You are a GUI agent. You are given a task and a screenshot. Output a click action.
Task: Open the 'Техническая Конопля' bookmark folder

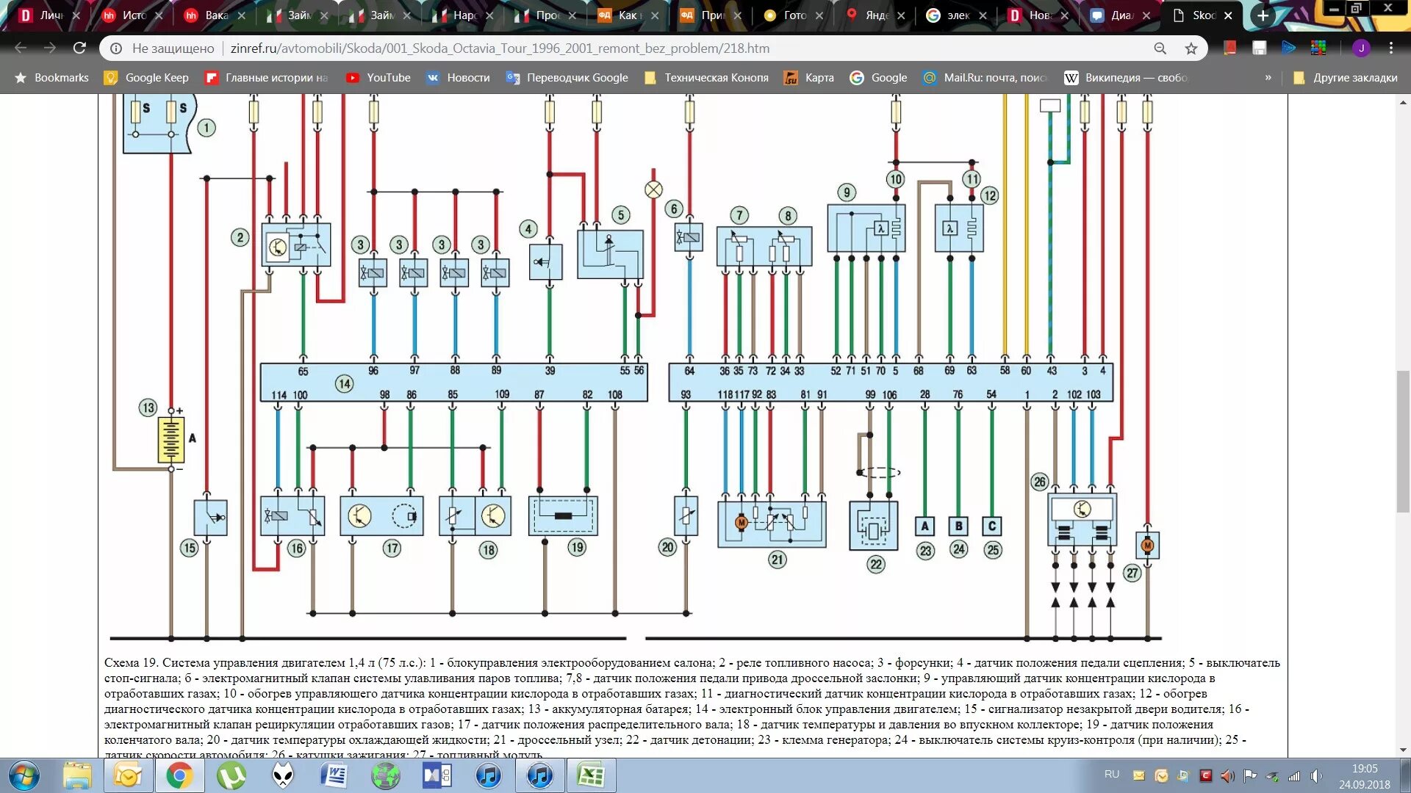pos(706,78)
